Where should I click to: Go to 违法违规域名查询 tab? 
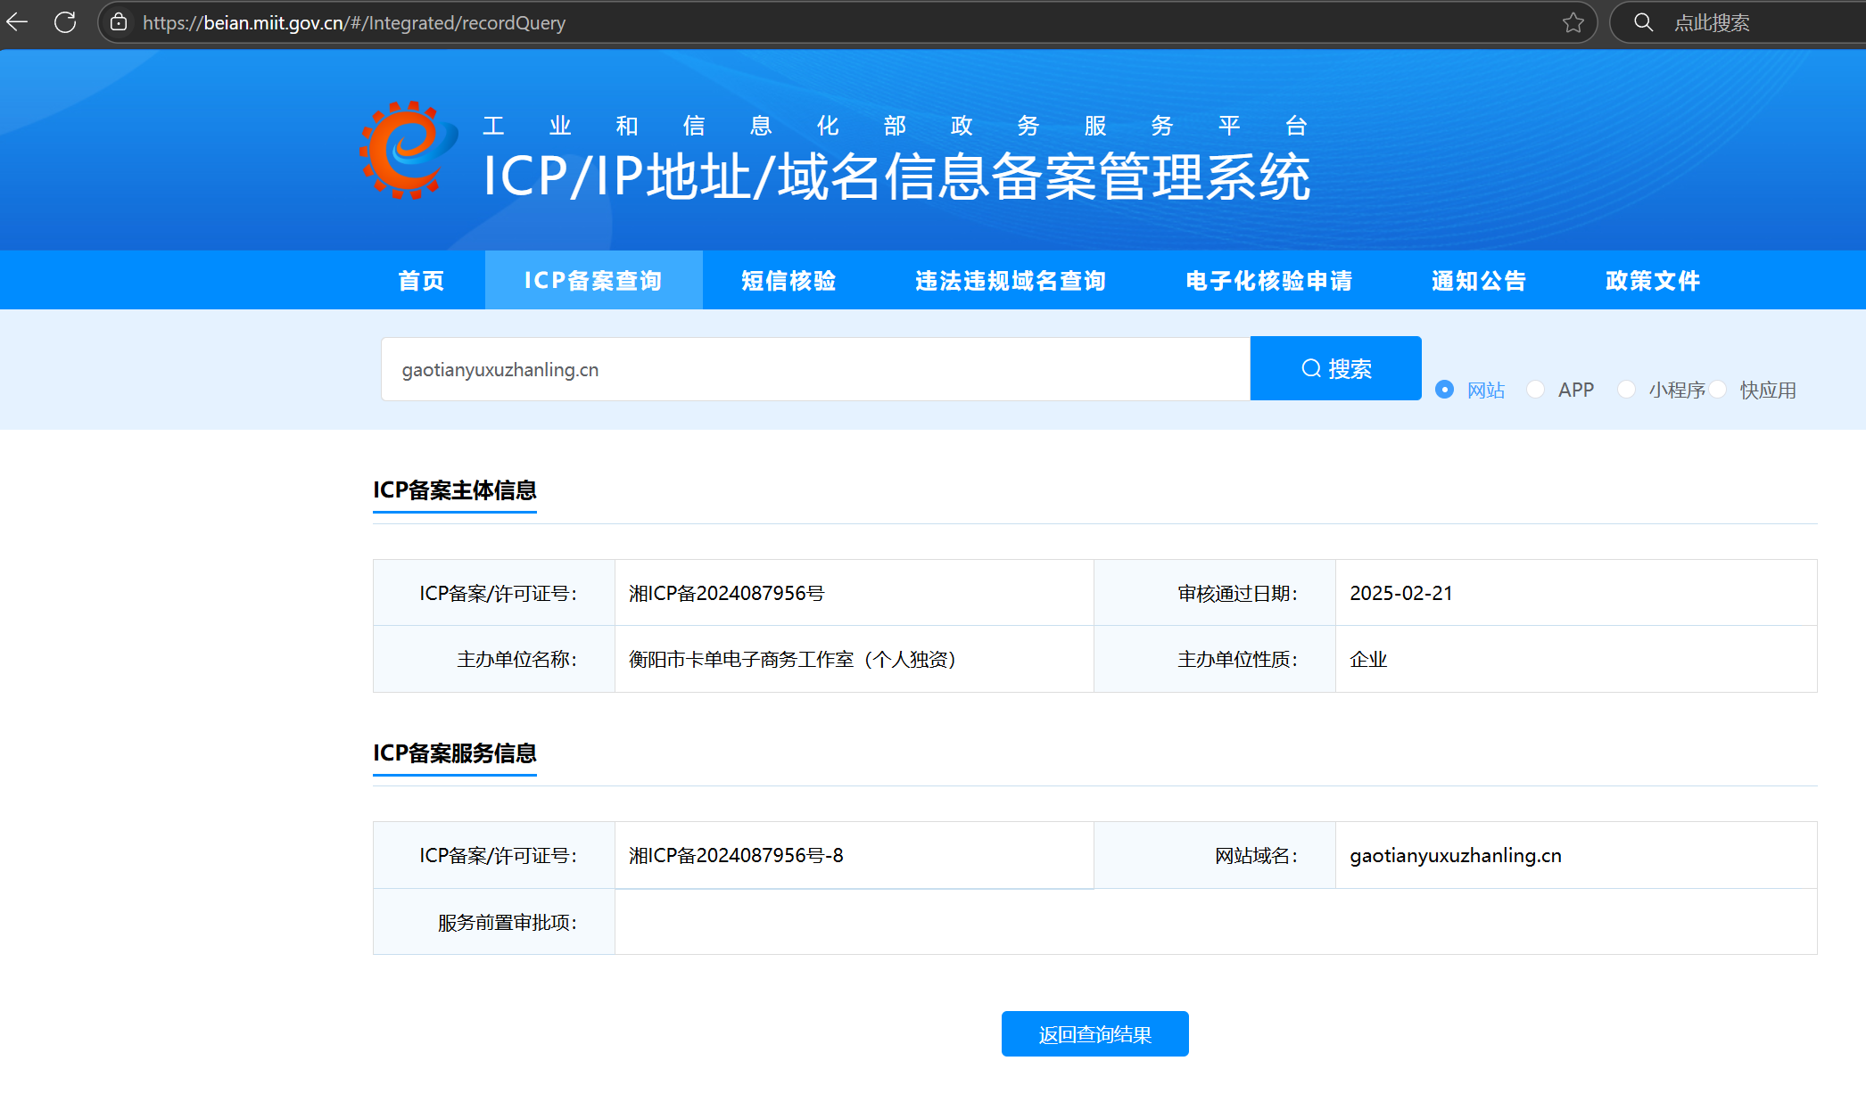[1011, 281]
